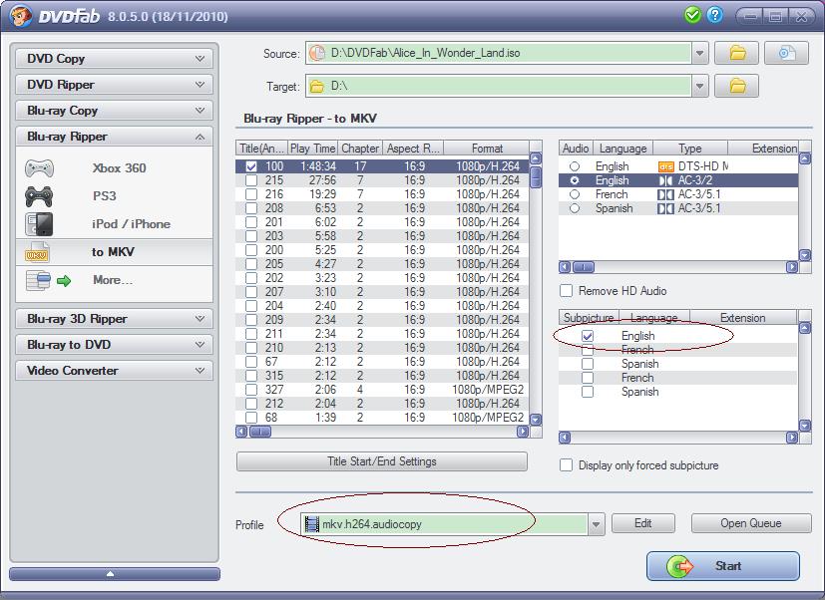Click mkv.h264.audiocopy profile field
Screen dimensions: 825x600
click(x=444, y=524)
